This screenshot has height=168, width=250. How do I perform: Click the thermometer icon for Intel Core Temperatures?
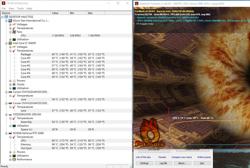(x=14, y=51)
